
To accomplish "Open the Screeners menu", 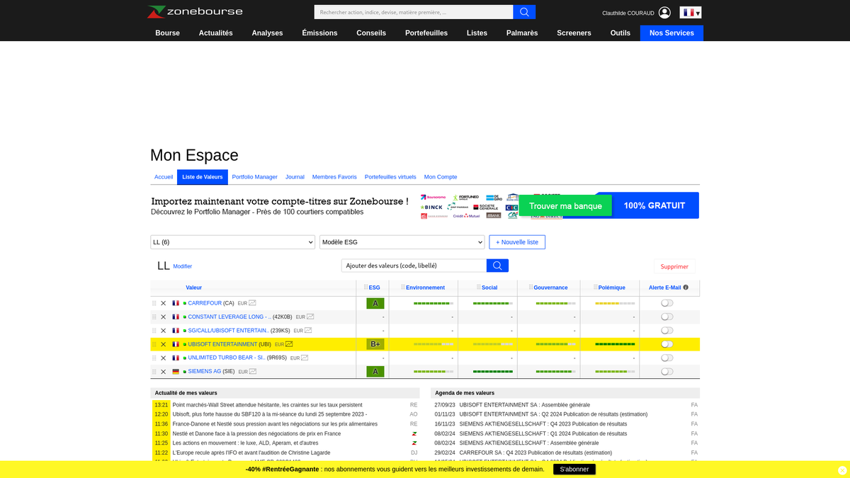I will [x=574, y=33].
